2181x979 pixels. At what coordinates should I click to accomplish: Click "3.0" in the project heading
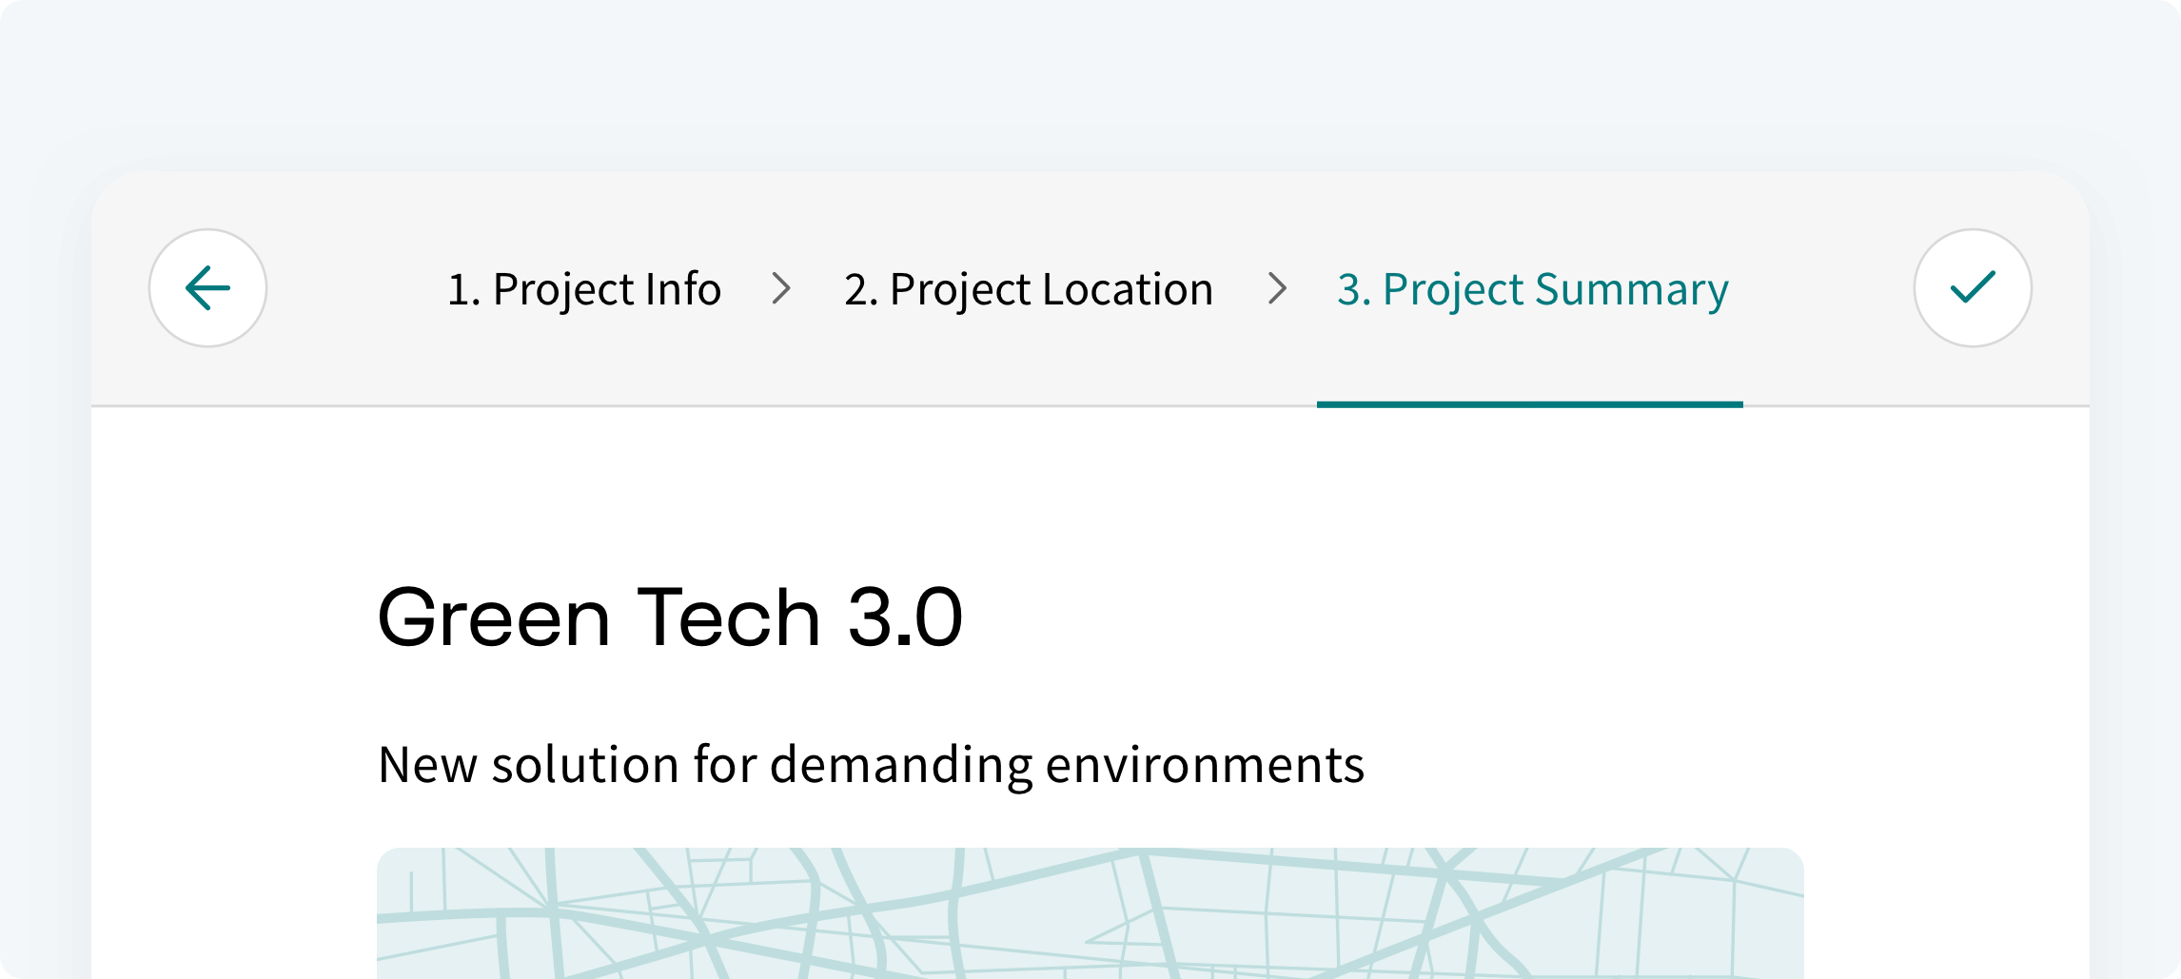click(x=905, y=617)
